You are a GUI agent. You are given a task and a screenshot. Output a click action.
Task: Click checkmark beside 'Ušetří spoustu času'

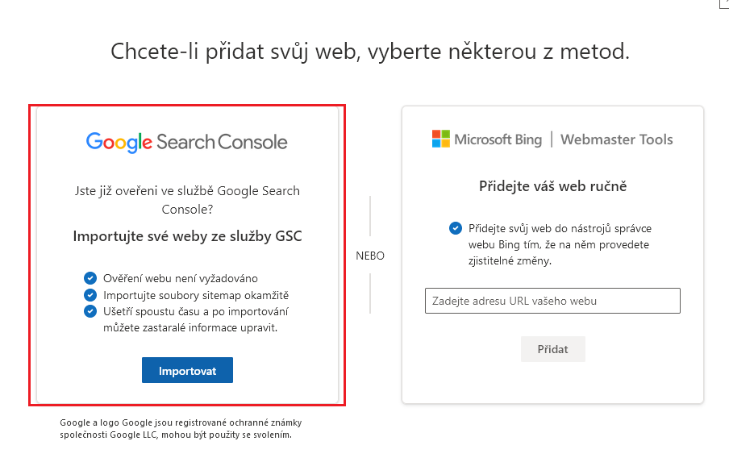click(90, 311)
